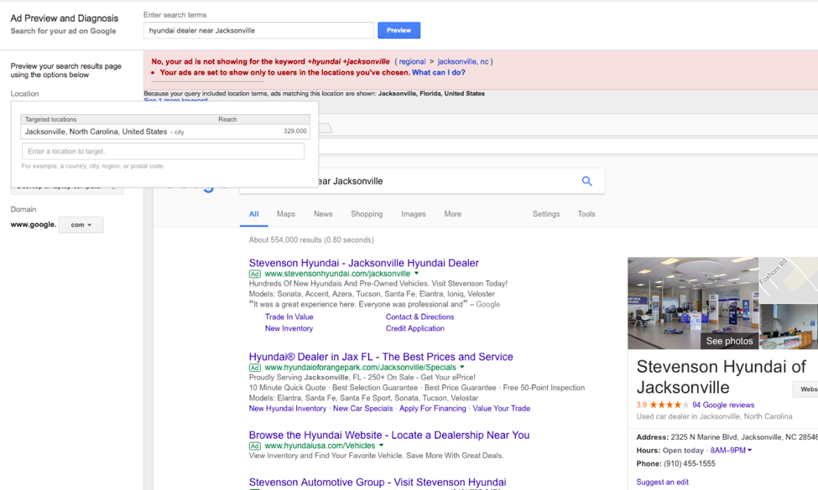This screenshot has width=818, height=490.
Task: Open the New Inventory sitelink
Action: tap(289, 328)
